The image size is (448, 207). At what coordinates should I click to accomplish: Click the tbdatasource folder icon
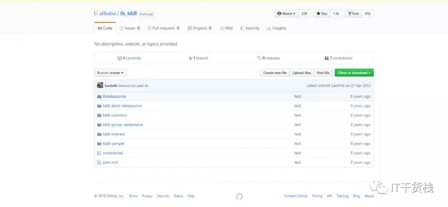(99, 96)
